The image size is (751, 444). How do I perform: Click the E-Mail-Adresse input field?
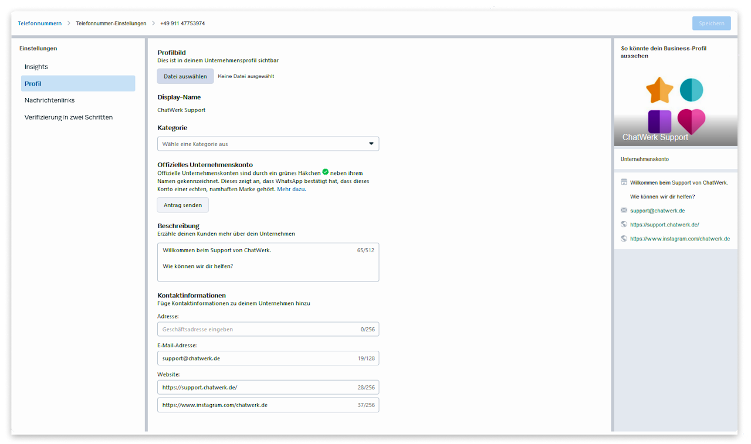pos(268,358)
